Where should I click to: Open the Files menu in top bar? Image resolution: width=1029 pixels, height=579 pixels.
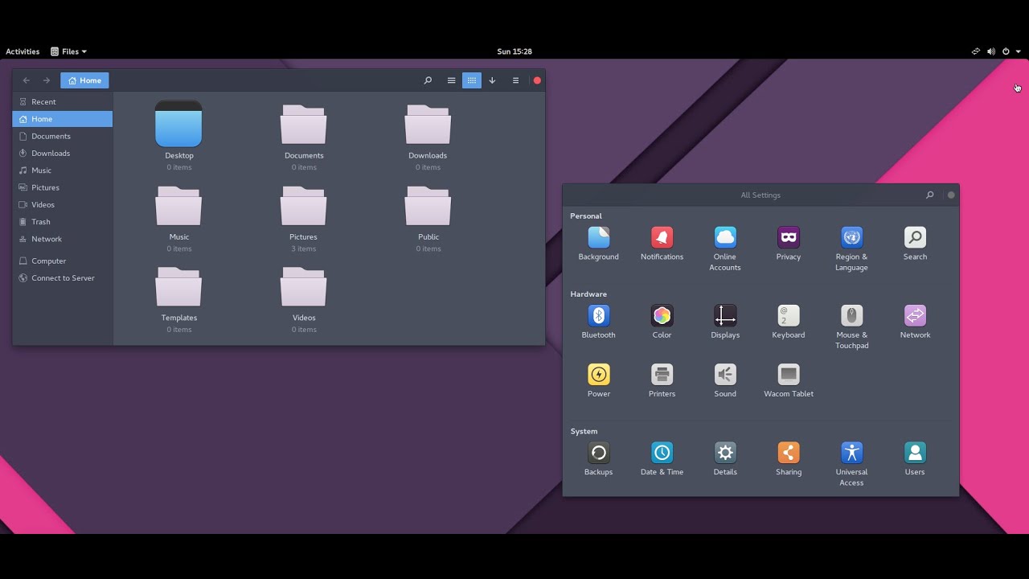(68, 51)
